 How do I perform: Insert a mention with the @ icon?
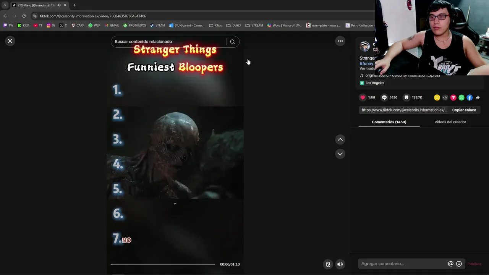450,264
